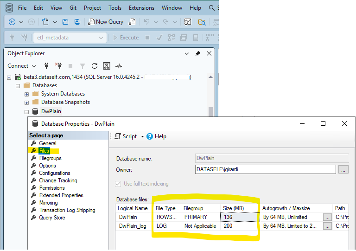Click the database engine query icon after New Query
356x251 pixels.
pos(132,22)
